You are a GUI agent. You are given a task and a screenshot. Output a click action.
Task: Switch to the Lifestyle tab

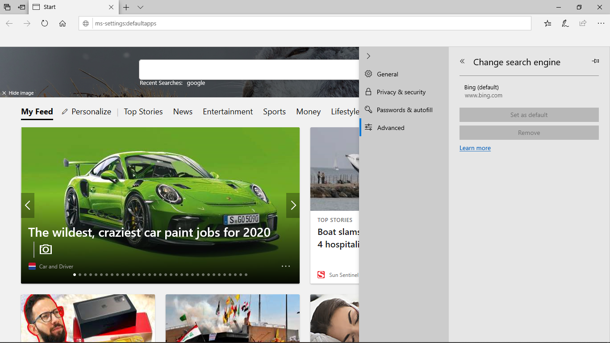345,112
